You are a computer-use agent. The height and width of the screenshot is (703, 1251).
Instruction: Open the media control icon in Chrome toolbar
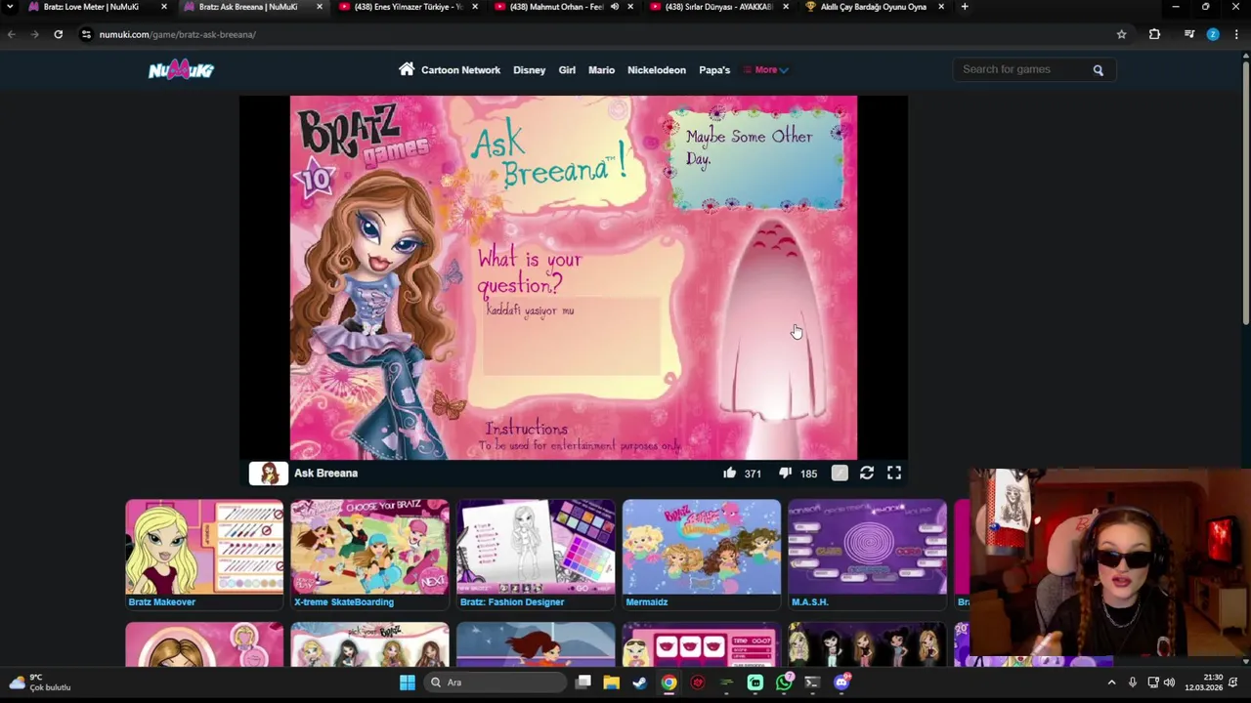(1189, 34)
